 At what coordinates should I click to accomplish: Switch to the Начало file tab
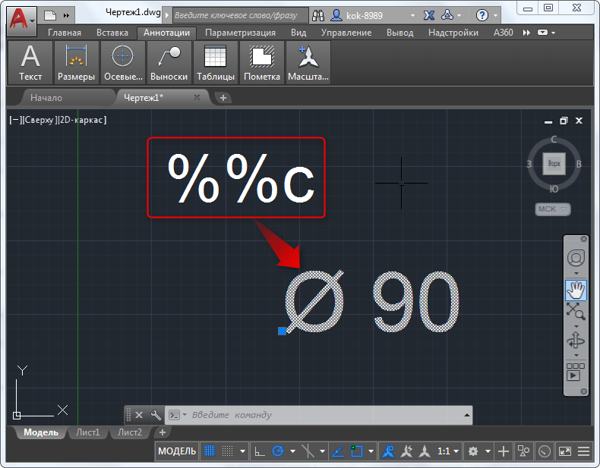[46, 98]
